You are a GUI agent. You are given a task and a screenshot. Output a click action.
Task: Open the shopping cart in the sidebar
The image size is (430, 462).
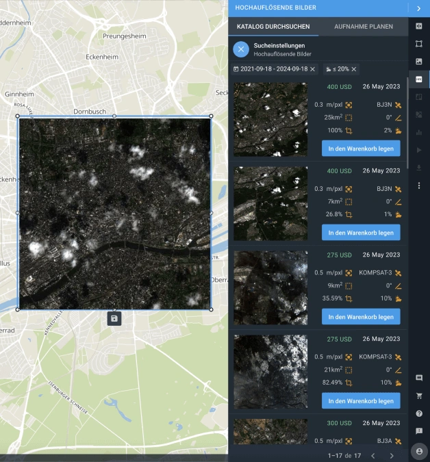[x=419, y=396]
